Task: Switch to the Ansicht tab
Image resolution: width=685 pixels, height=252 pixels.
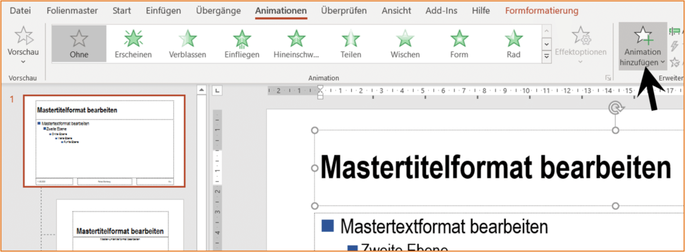Action: coord(396,11)
